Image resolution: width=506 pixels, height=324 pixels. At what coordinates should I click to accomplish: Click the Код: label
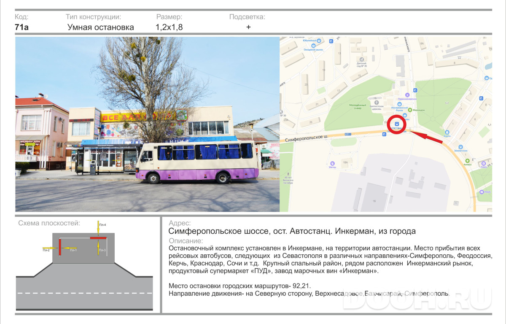[22, 17]
